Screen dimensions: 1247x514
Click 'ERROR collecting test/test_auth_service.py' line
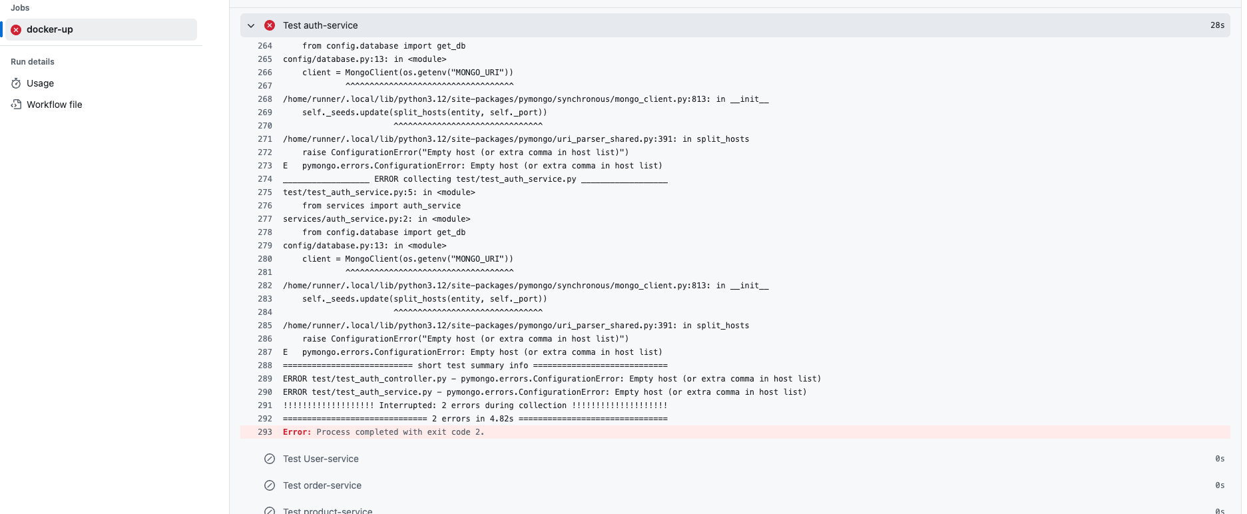[475, 179]
